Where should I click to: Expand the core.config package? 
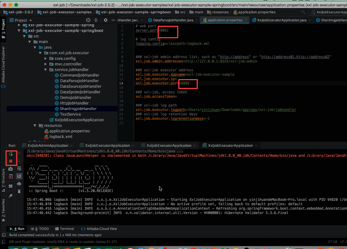(46, 58)
